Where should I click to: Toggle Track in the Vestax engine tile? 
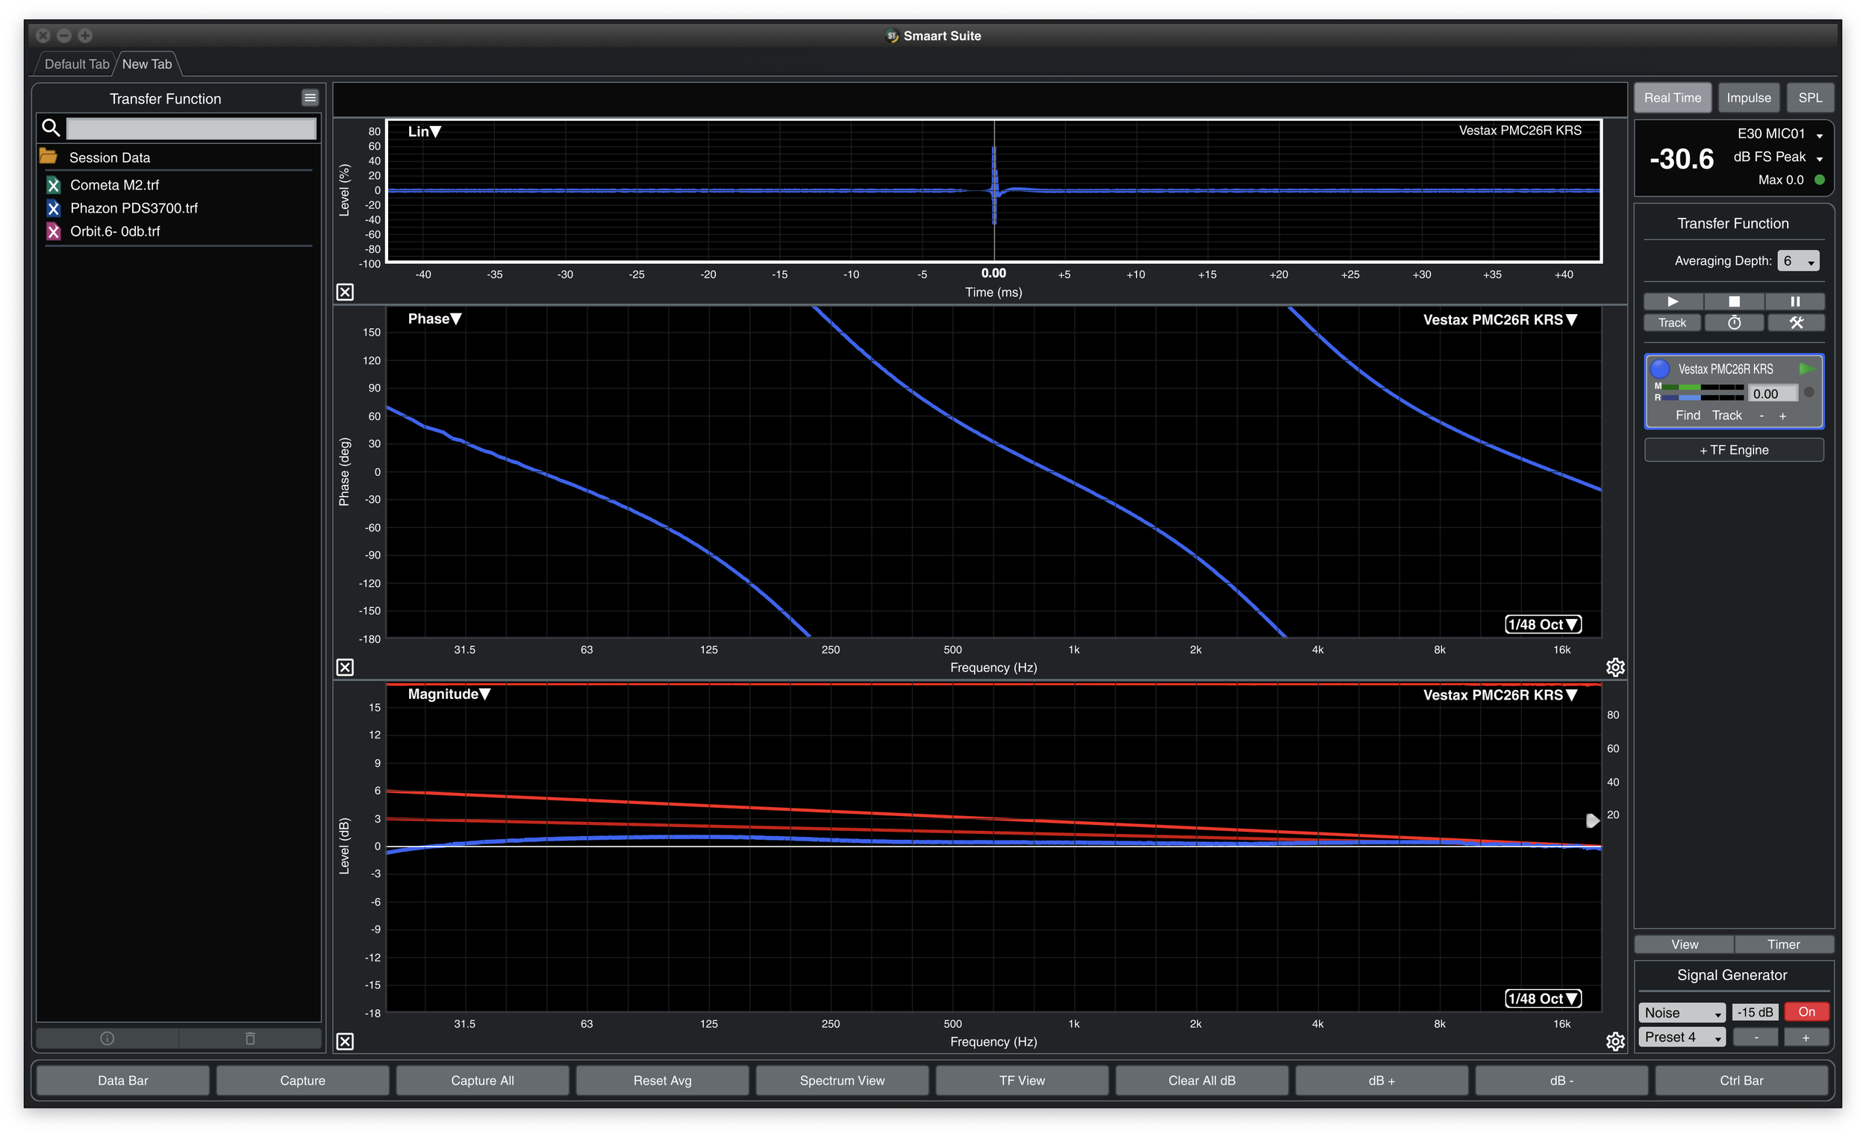click(1726, 415)
